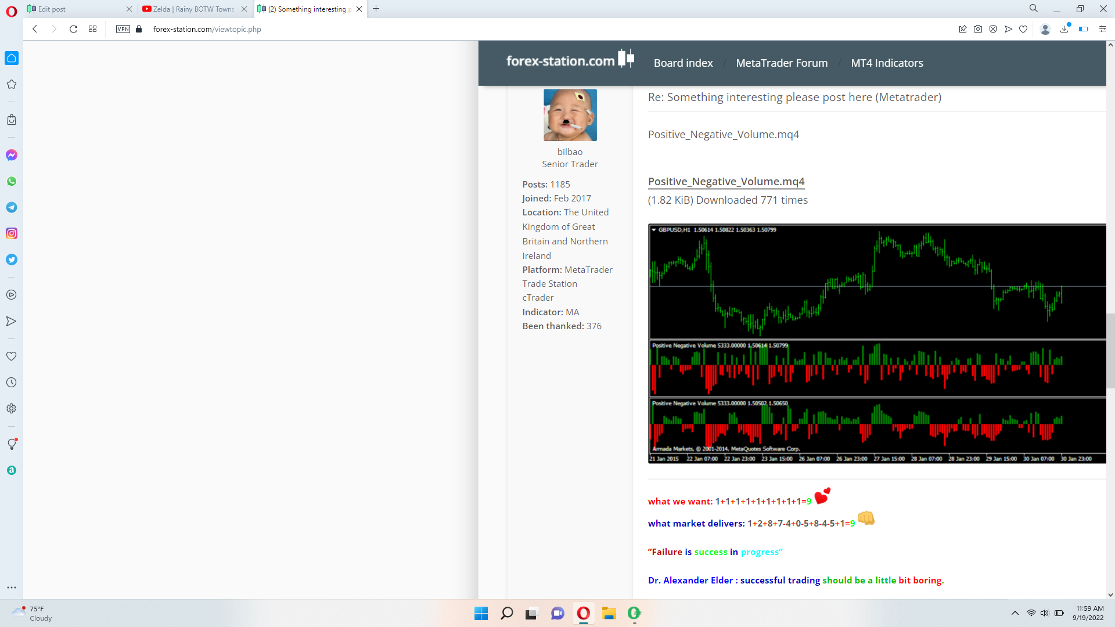This screenshot has width=1115, height=627.
Task: Expand the sidebar three dots menu
Action: [12, 588]
